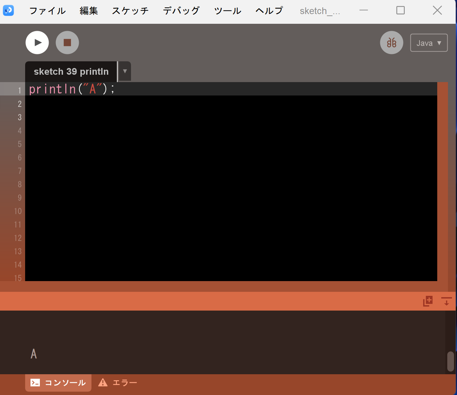
Task: Clear the console using the clear icon
Action: pyautogui.click(x=446, y=301)
